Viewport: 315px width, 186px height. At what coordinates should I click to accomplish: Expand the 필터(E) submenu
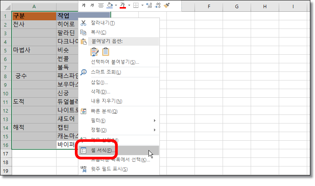pyautogui.click(x=119, y=121)
